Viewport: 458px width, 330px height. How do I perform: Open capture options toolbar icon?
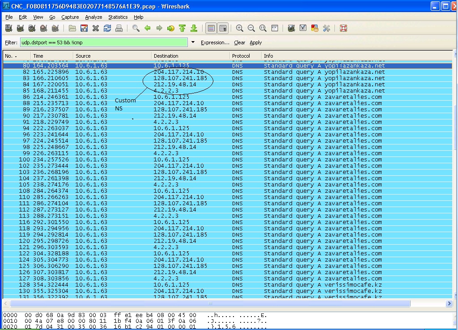pyautogui.click(x=20, y=28)
